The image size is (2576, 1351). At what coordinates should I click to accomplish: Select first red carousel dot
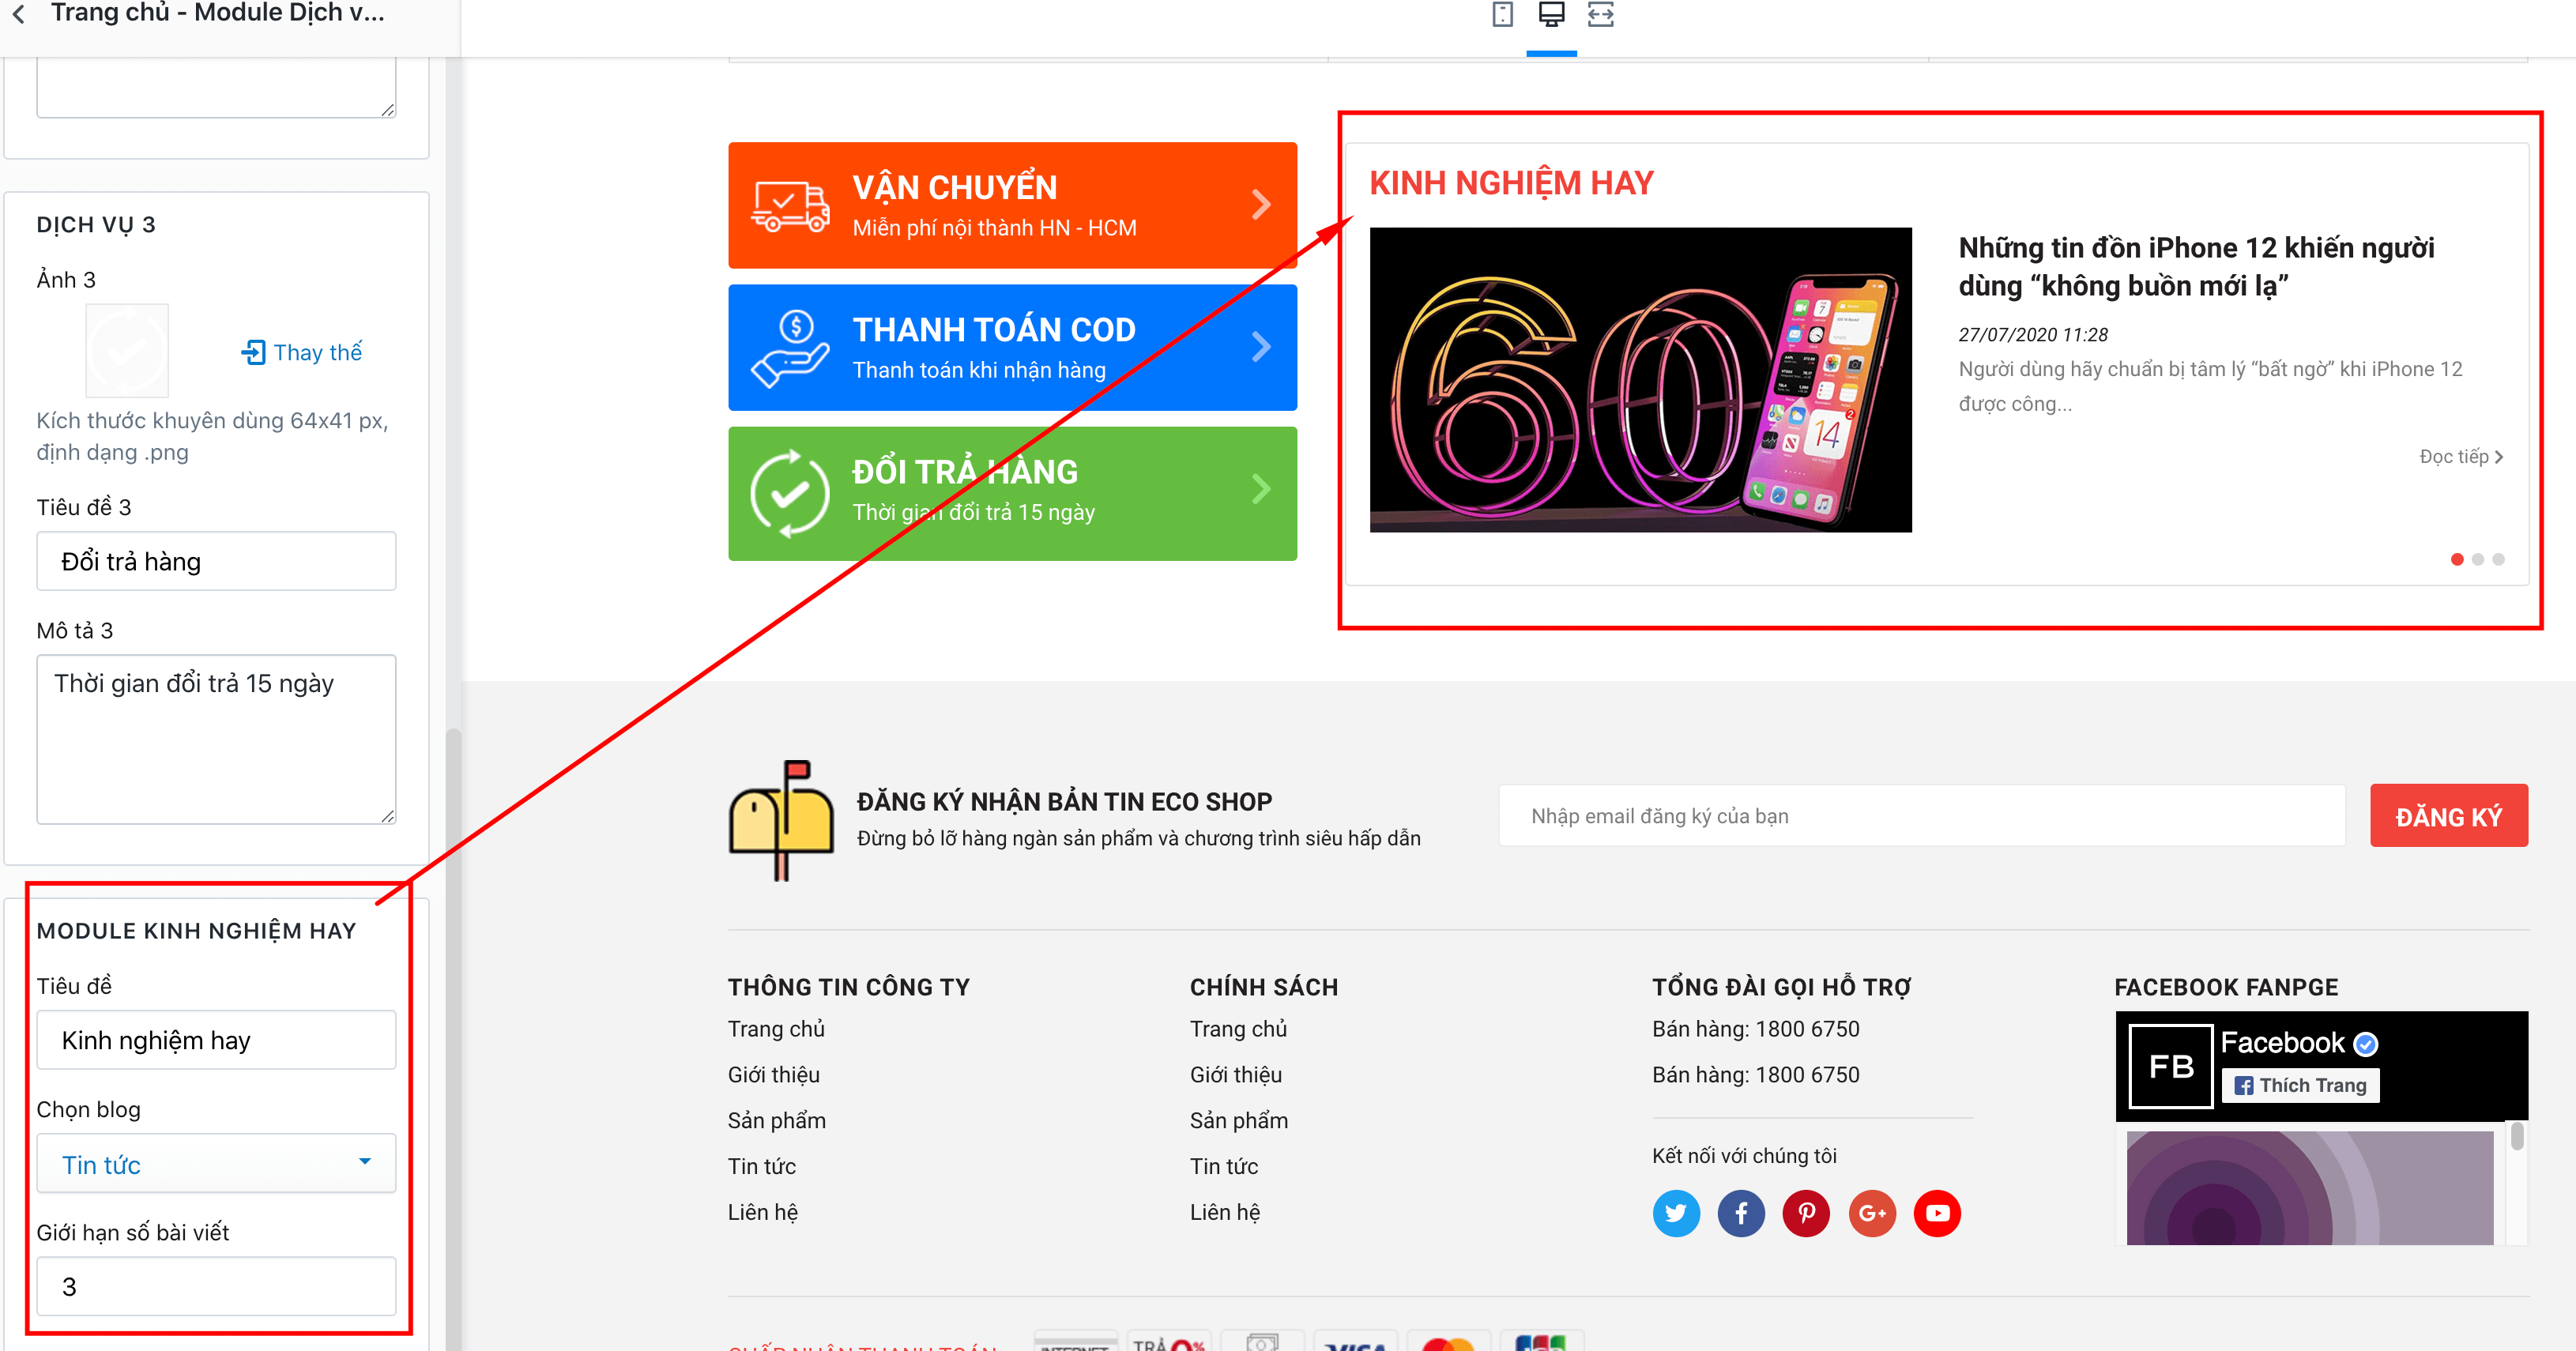(x=2457, y=559)
